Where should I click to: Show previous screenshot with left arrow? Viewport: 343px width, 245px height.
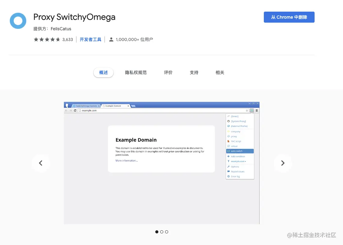tap(41, 163)
